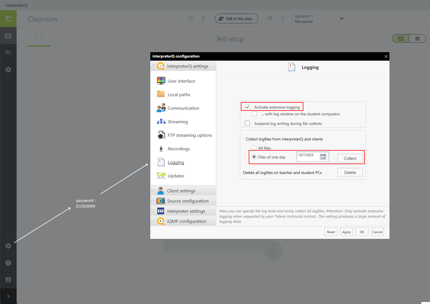
Task: Click the User interface monitor icon
Action: [161, 81]
